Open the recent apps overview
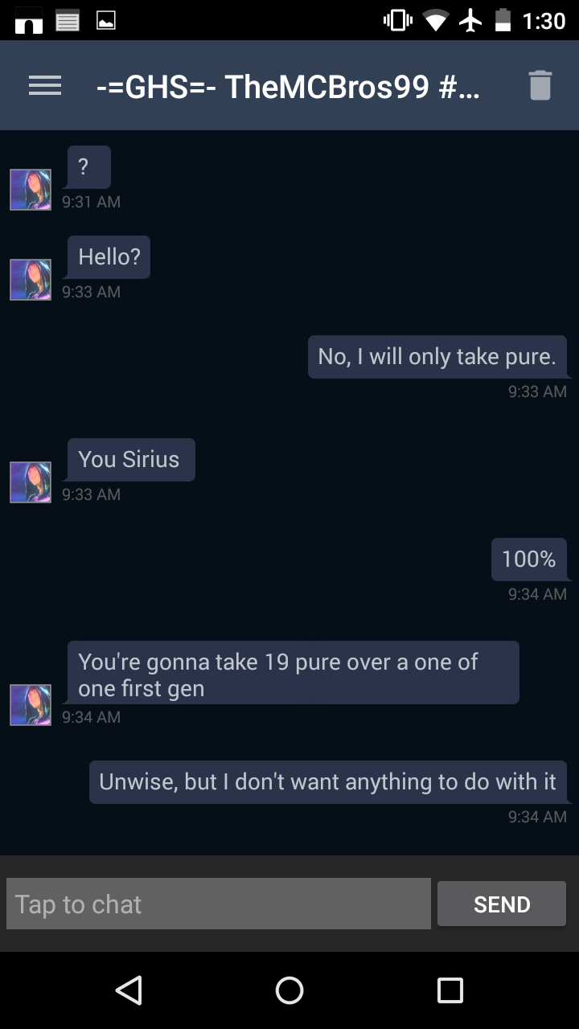The height and width of the screenshot is (1029, 579). [450, 990]
